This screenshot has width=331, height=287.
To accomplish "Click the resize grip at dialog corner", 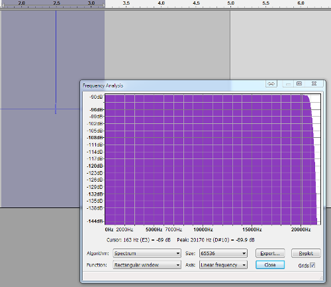I will pos(321,278).
